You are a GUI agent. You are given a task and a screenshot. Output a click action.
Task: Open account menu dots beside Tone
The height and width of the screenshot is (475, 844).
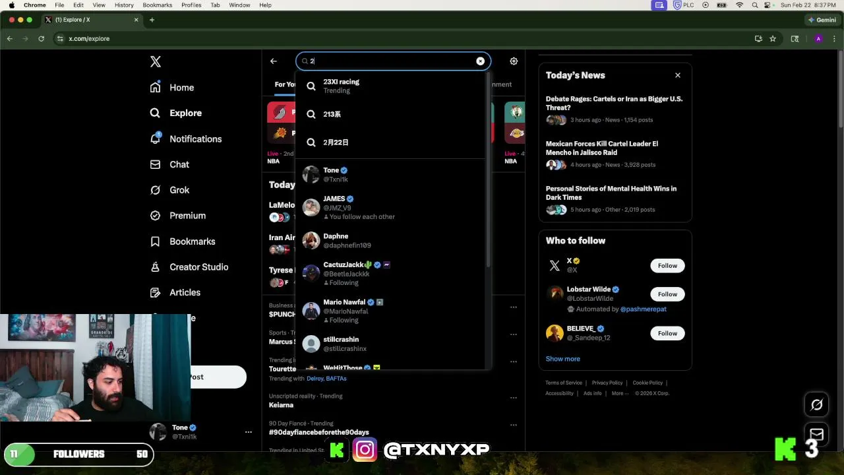point(249,432)
